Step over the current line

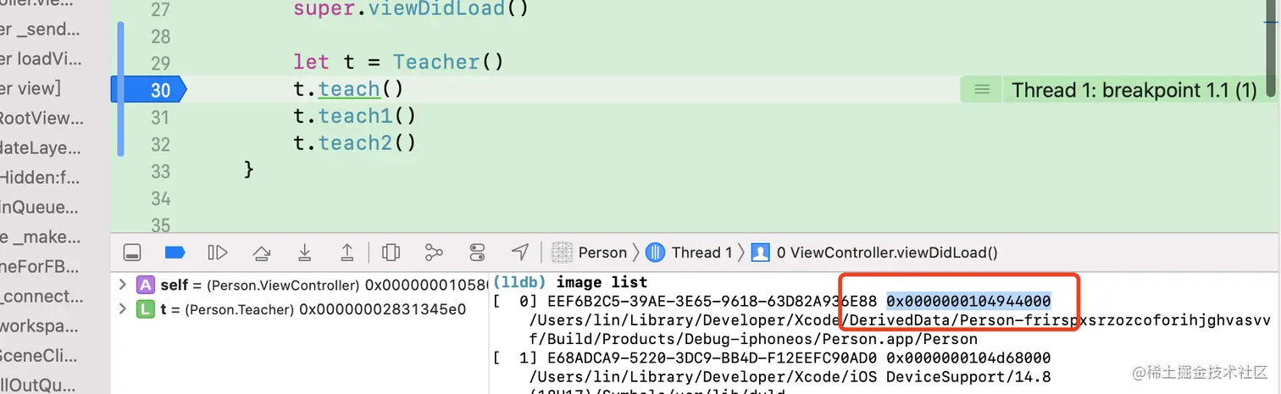tap(262, 252)
